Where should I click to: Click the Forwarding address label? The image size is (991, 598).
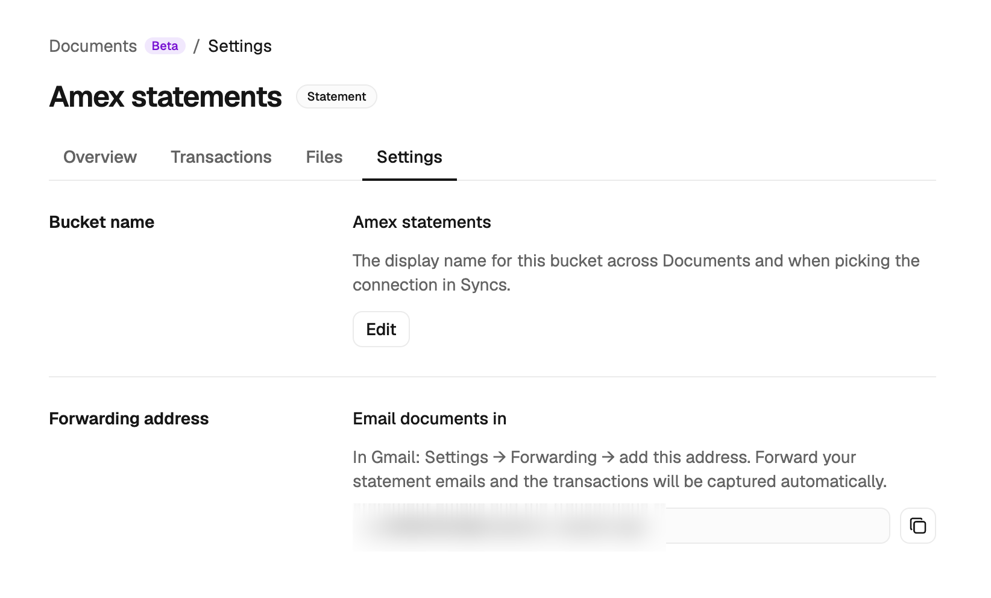pos(129,418)
